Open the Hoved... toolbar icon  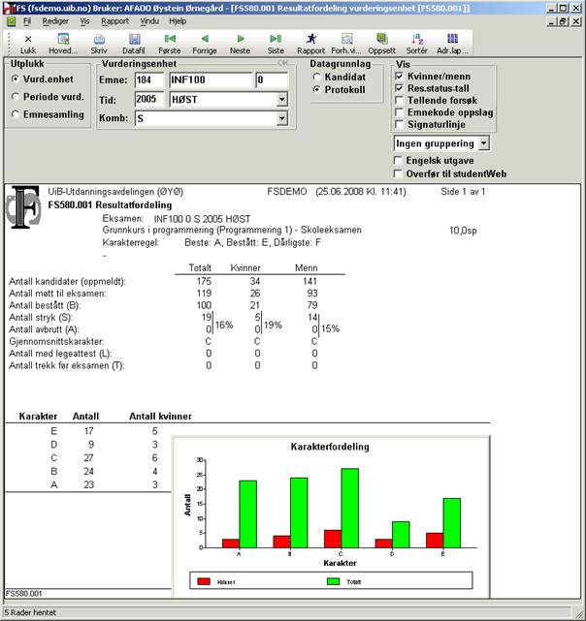[x=63, y=39]
